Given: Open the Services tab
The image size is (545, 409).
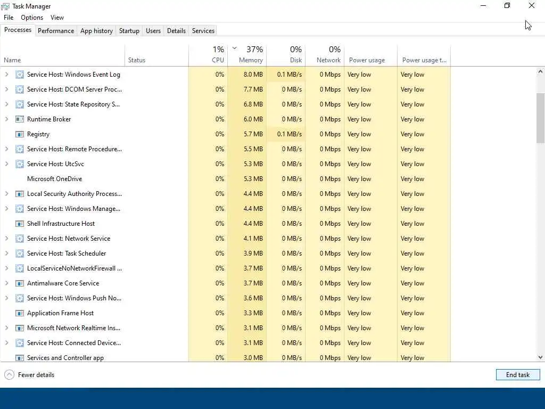Looking at the screenshot, I should click(203, 30).
